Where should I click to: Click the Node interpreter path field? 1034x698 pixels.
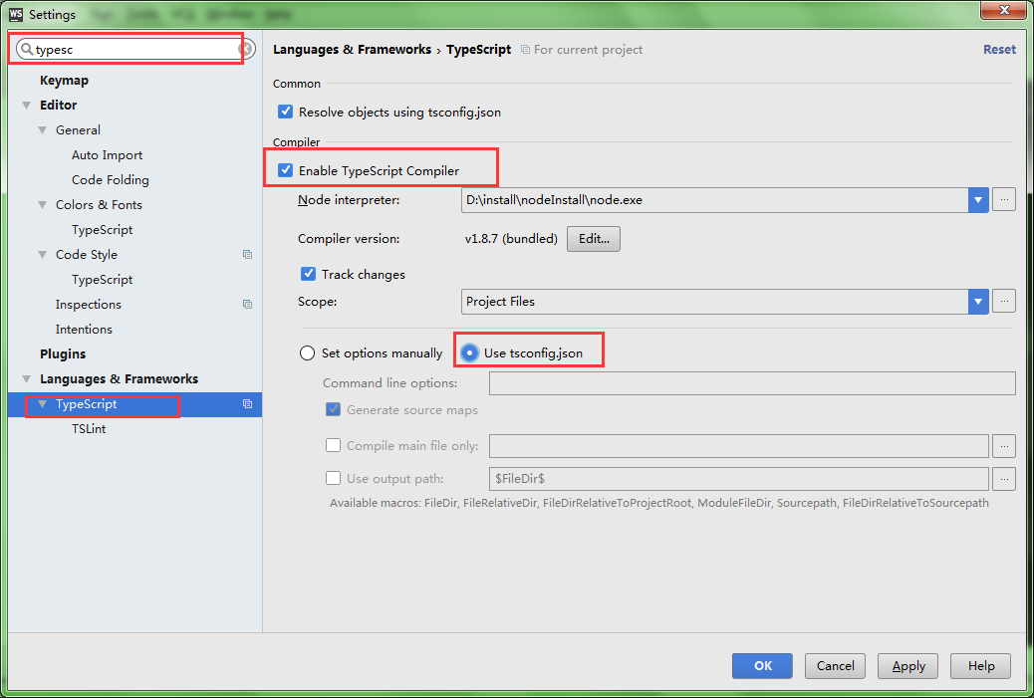[715, 200]
